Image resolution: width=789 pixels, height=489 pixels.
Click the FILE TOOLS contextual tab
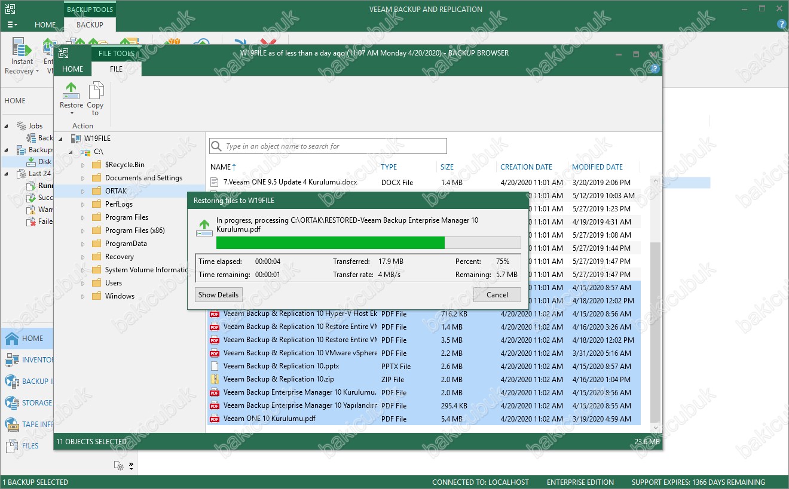(x=117, y=53)
